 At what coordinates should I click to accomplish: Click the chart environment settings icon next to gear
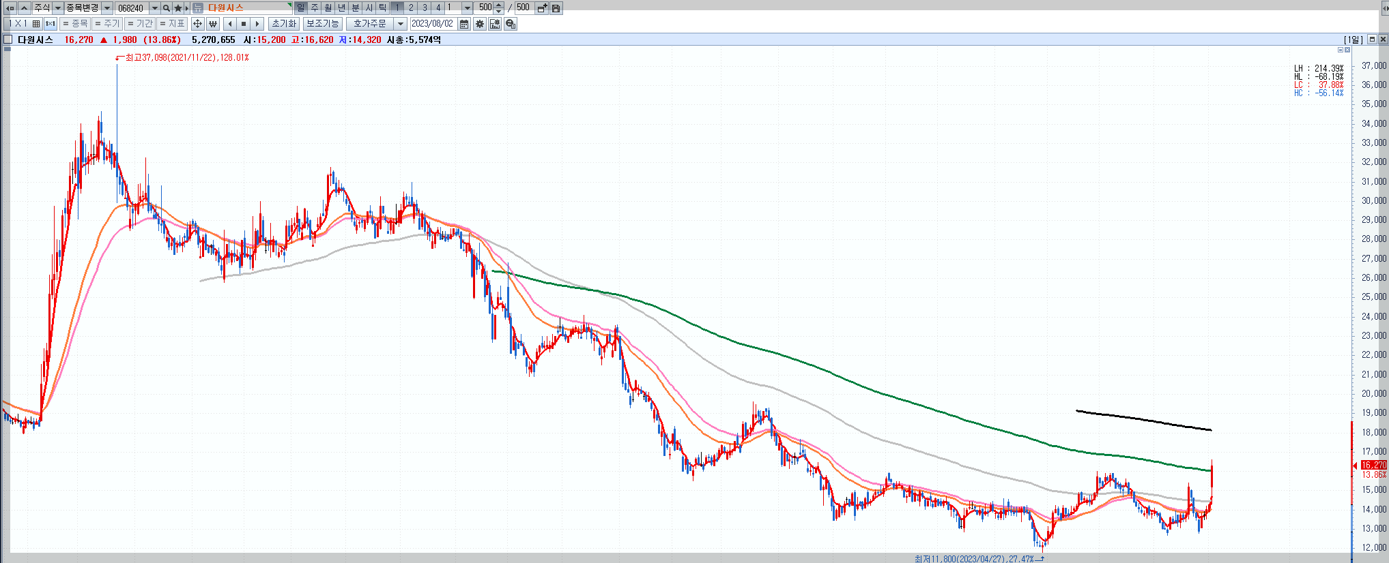pos(495,24)
